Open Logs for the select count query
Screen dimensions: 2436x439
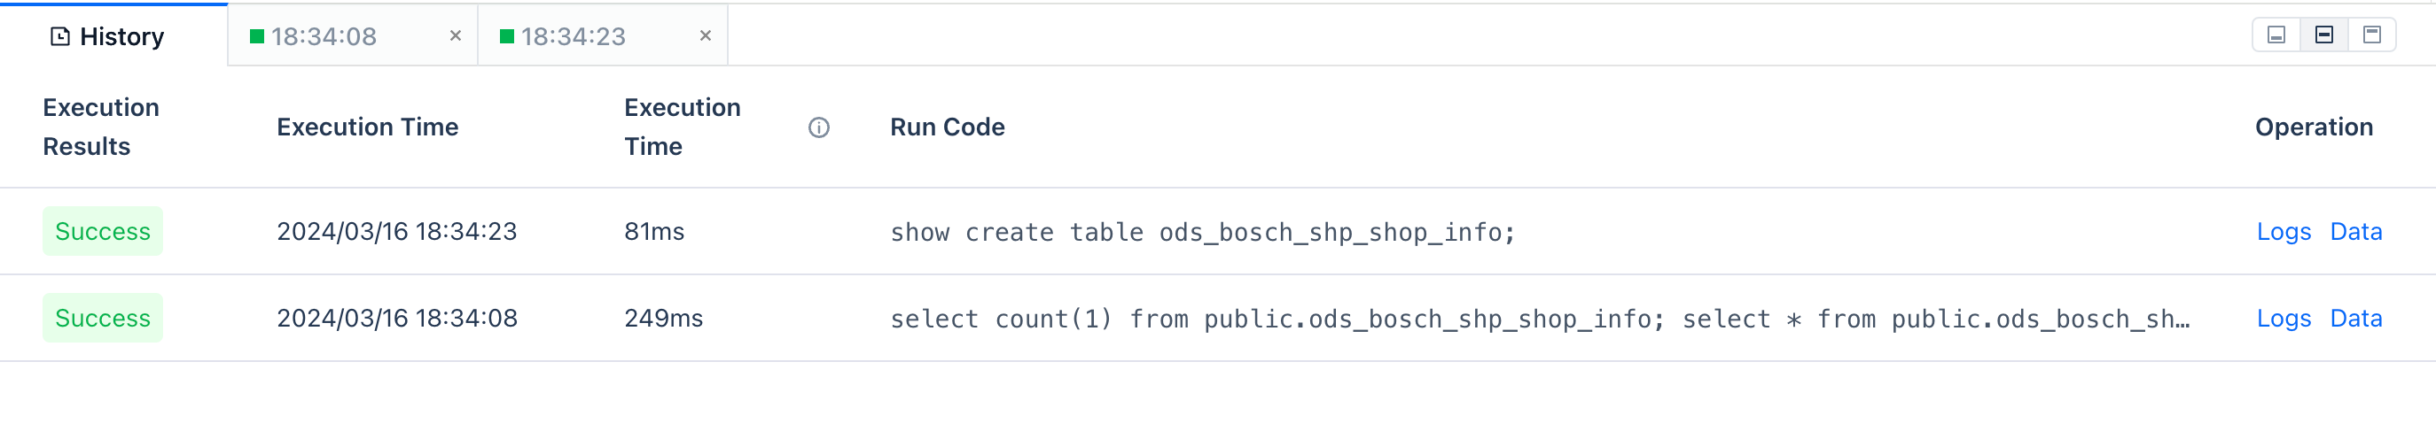2283,318
